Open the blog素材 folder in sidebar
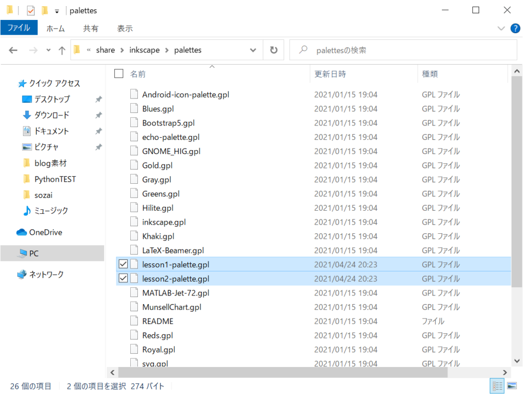This screenshot has height=394, width=523. click(x=45, y=163)
